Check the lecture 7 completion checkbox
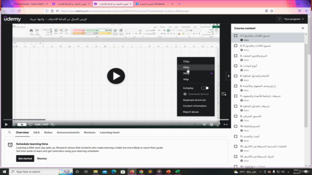This screenshot has height=175, width=312. 235,96
